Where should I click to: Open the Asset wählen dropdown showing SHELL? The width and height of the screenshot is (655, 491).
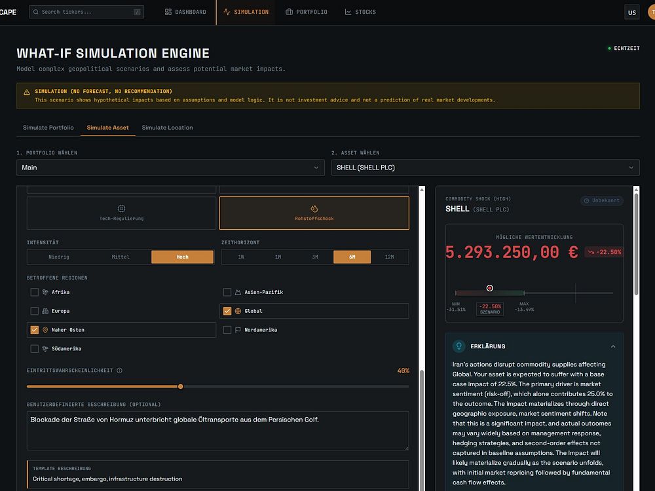(x=485, y=168)
